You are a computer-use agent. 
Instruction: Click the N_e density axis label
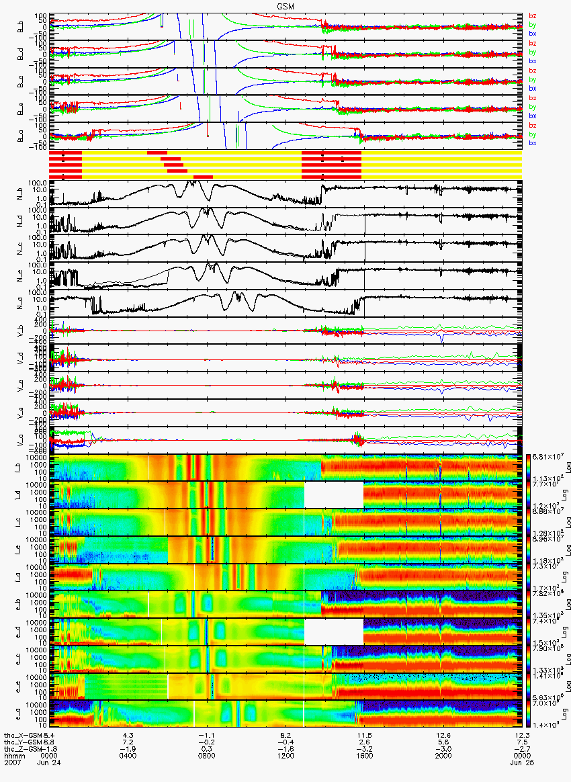[21, 276]
